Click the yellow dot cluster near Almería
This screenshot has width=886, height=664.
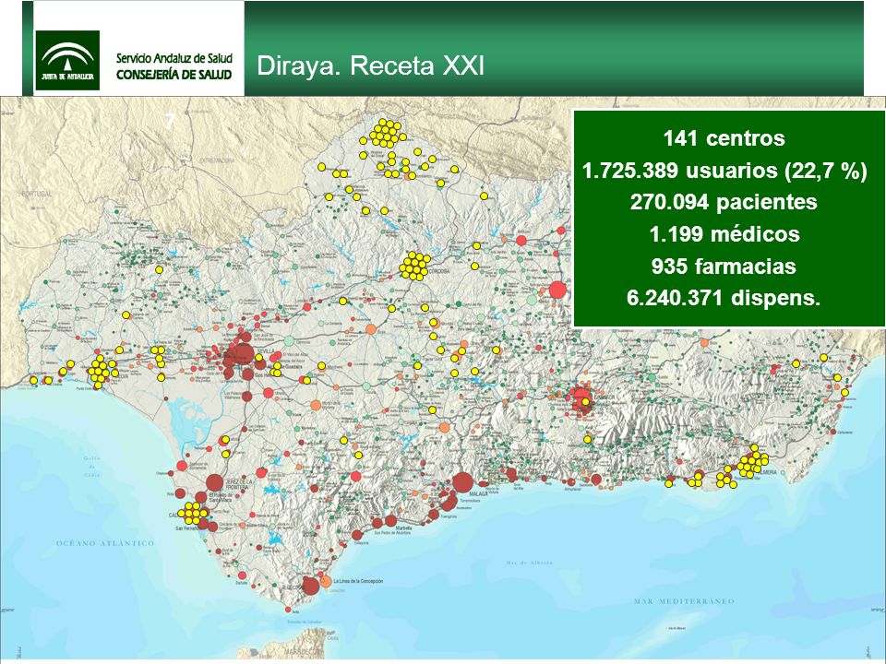coord(753,463)
